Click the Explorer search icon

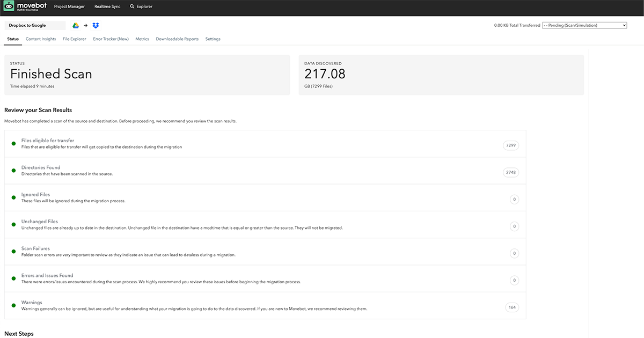[131, 6]
